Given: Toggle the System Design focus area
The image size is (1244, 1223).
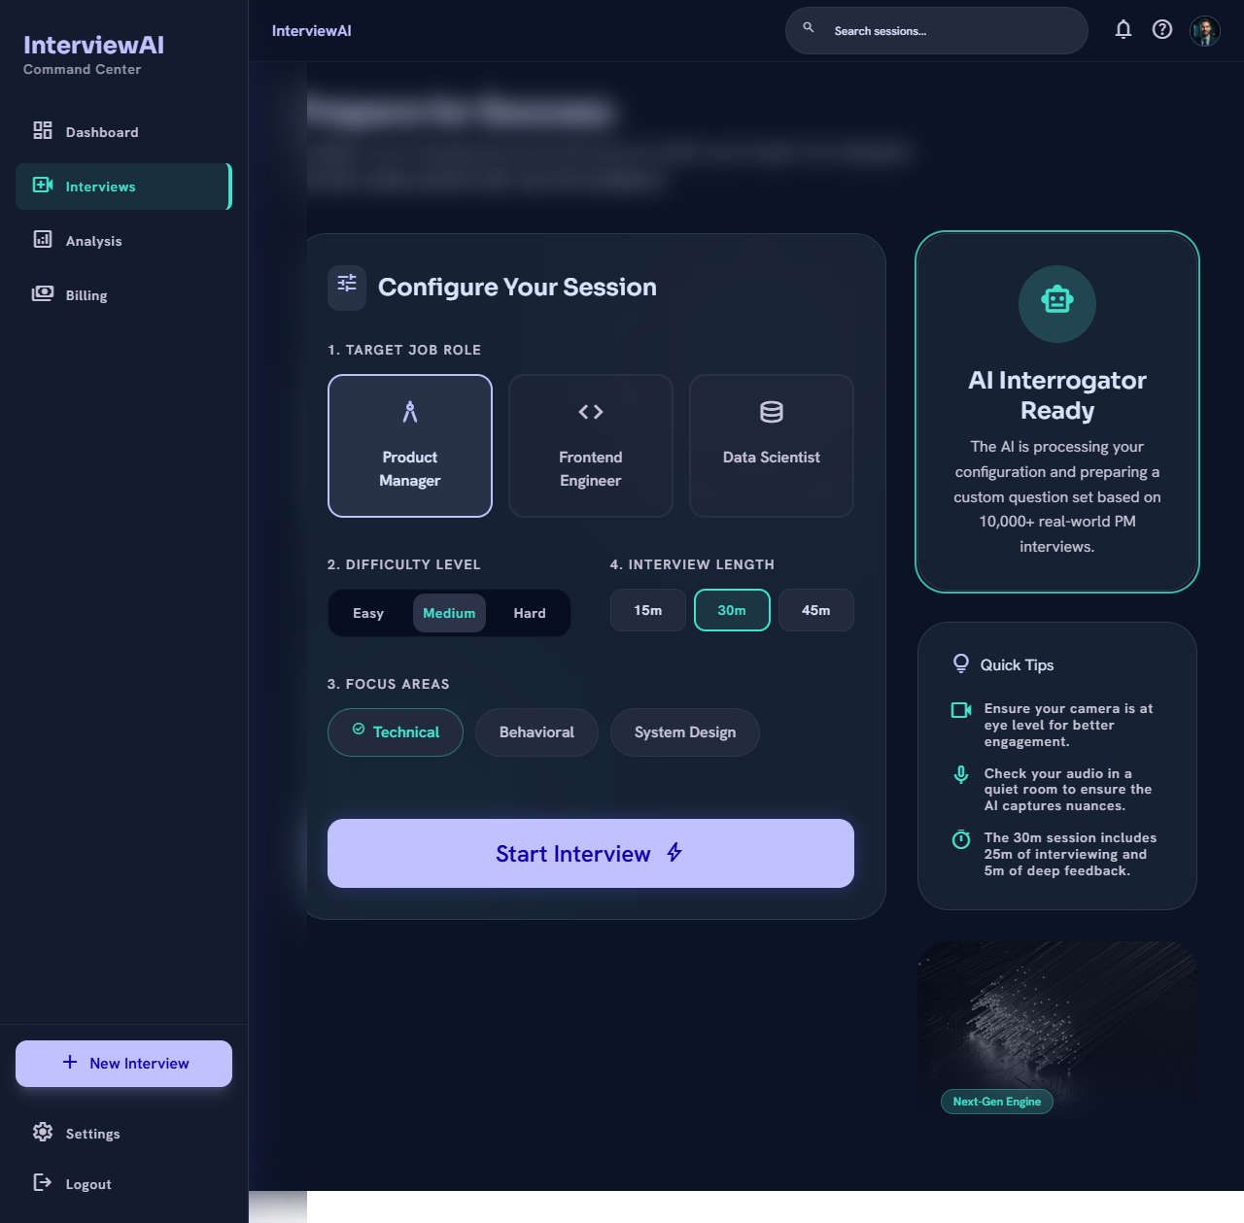Looking at the screenshot, I should click(x=685, y=732).
